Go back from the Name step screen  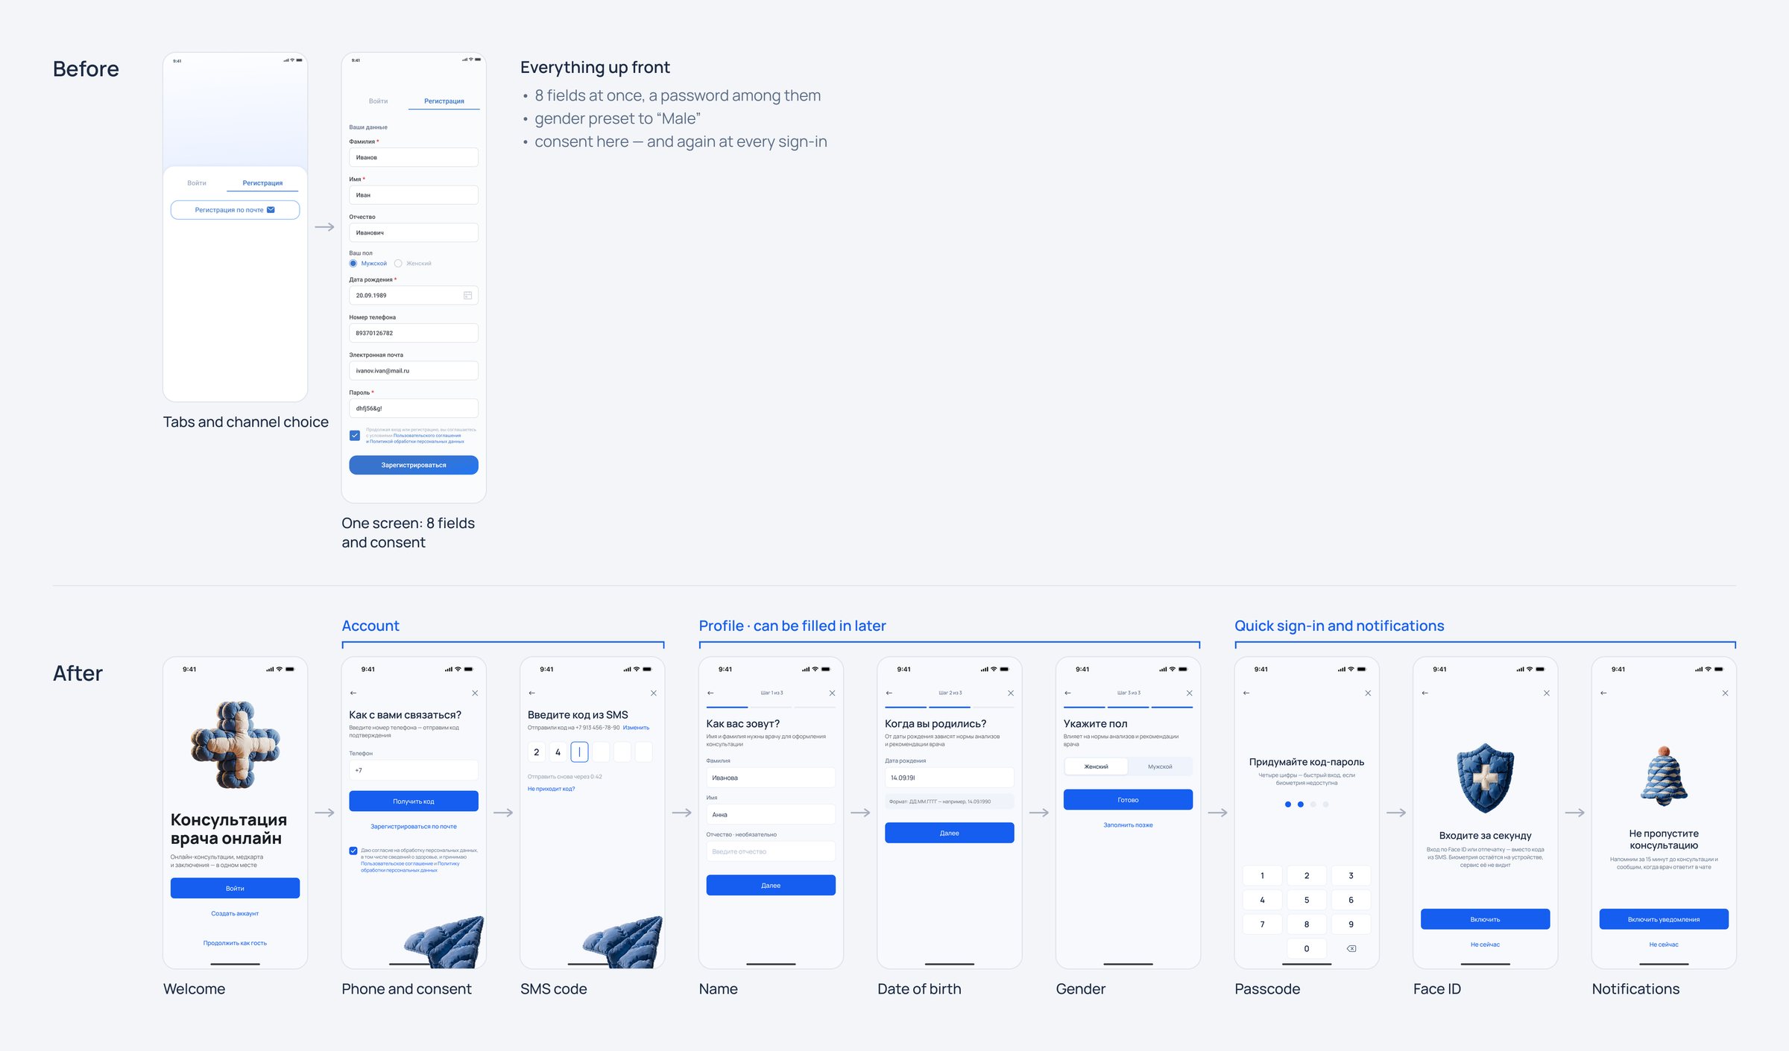click(x=710, y=693)
